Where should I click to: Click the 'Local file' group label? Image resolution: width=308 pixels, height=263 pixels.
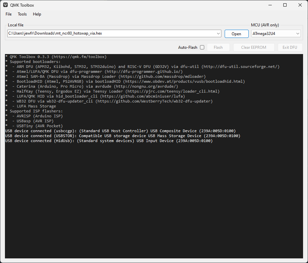tap(15, 25)
